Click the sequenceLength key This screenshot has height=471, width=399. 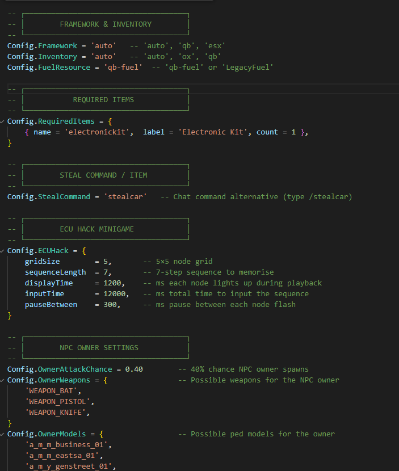(55, 272)
